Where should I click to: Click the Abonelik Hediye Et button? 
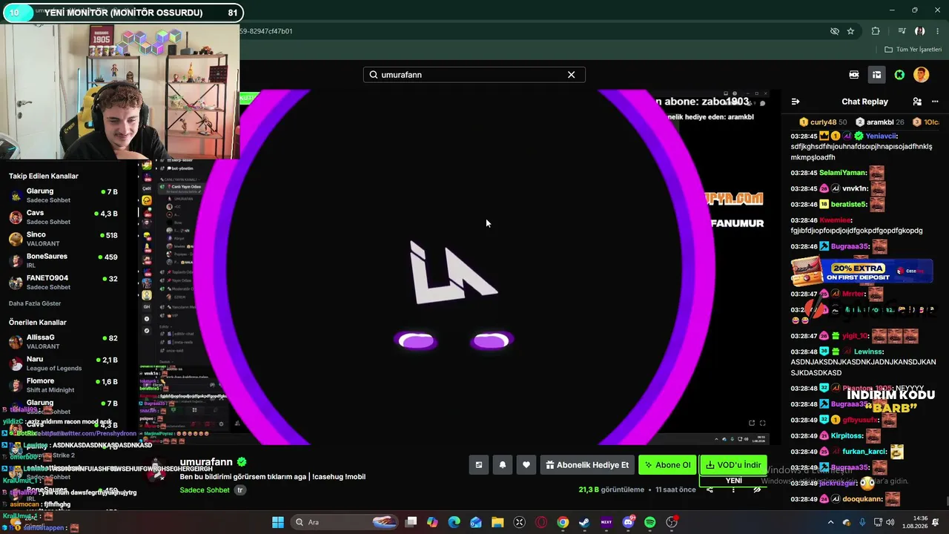(586, 465)
